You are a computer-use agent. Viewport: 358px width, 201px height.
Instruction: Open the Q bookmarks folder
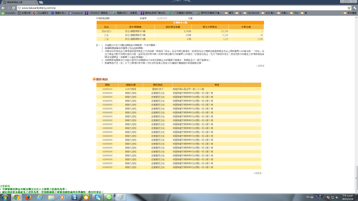coord(238,13)
